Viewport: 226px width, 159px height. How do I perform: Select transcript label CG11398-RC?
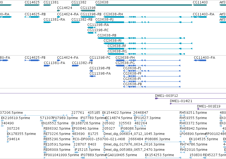98,30
